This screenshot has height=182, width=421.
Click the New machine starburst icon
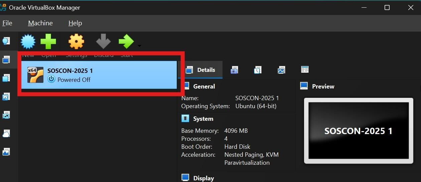pyautogui.click(x=28, y=42)
